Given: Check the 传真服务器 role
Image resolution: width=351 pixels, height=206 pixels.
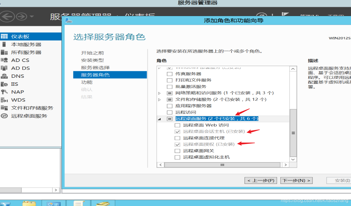Looking at the screenshot, I should 169,74.
